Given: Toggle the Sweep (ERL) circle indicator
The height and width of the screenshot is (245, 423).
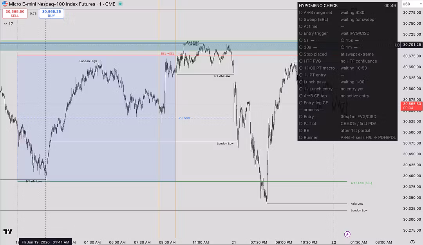Looking at the screenshot, I should 300,20.
